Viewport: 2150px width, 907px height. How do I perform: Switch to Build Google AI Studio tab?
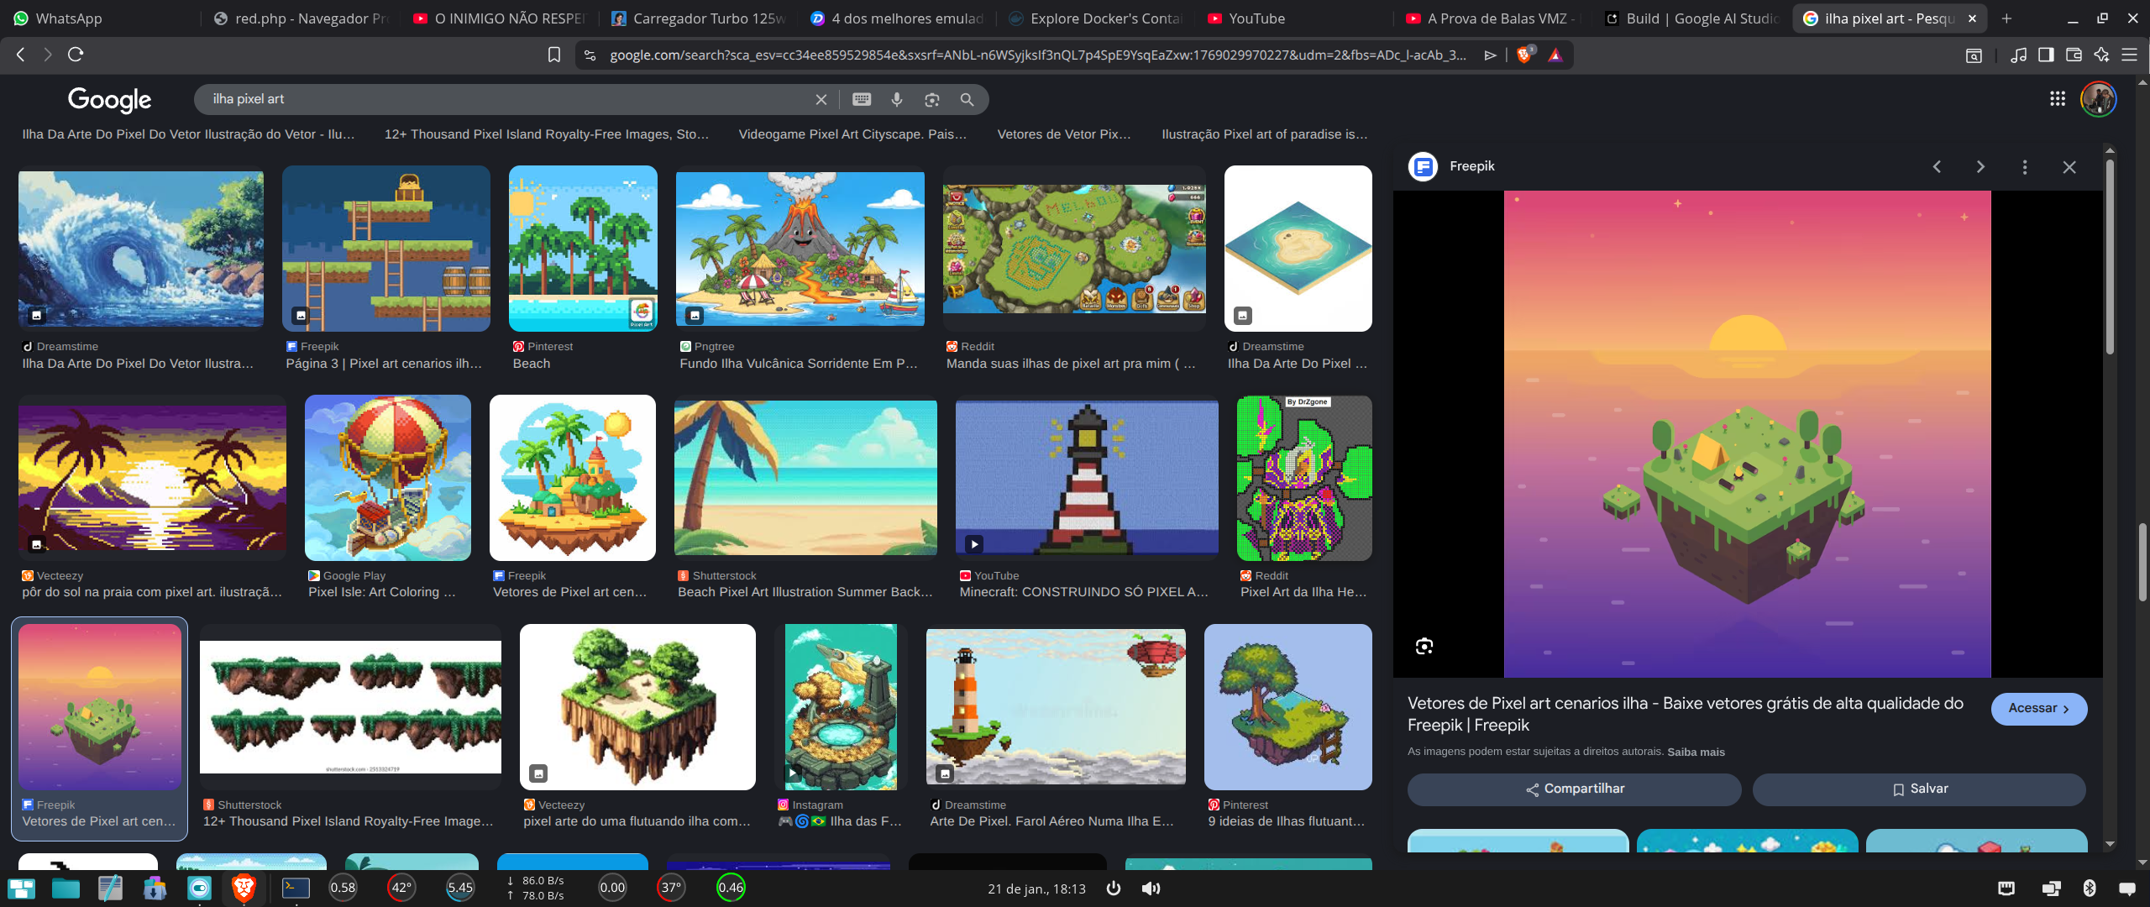tap(1692, 18)
